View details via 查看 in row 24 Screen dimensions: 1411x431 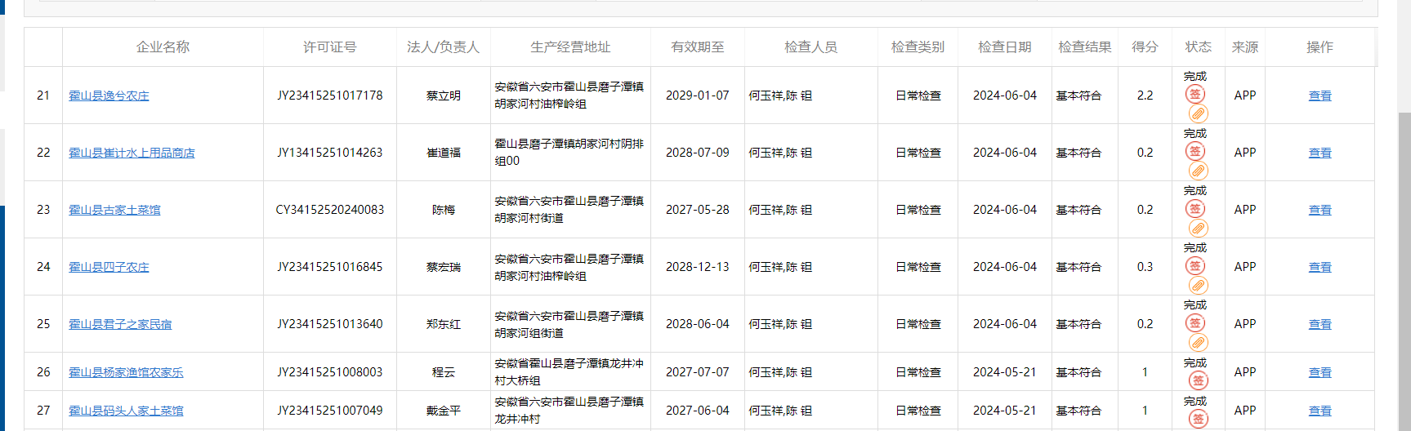1319,267
